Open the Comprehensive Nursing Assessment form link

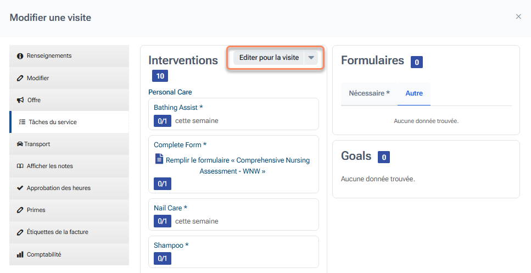[x=237, y=165]
